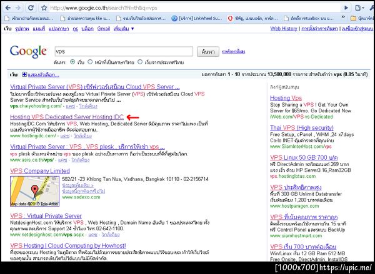
Task: Click the map thumbnail for VPS Company Limited
Action: [34, 192]
